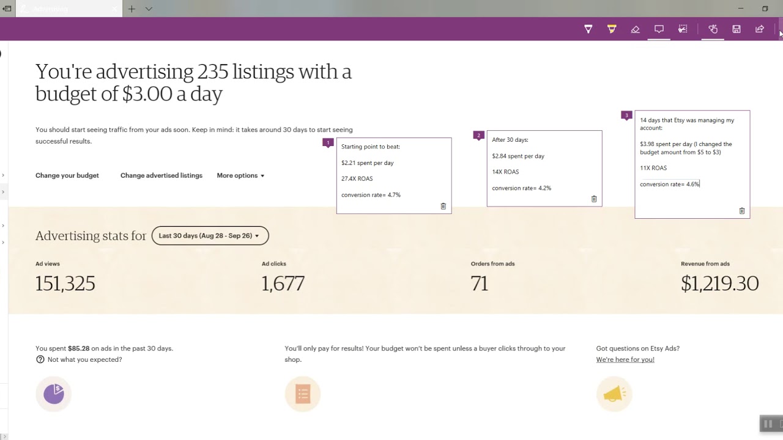The height and width of the screenshot is (440, 783).
Task: Click the clip region tool
Action: point(683,29)
